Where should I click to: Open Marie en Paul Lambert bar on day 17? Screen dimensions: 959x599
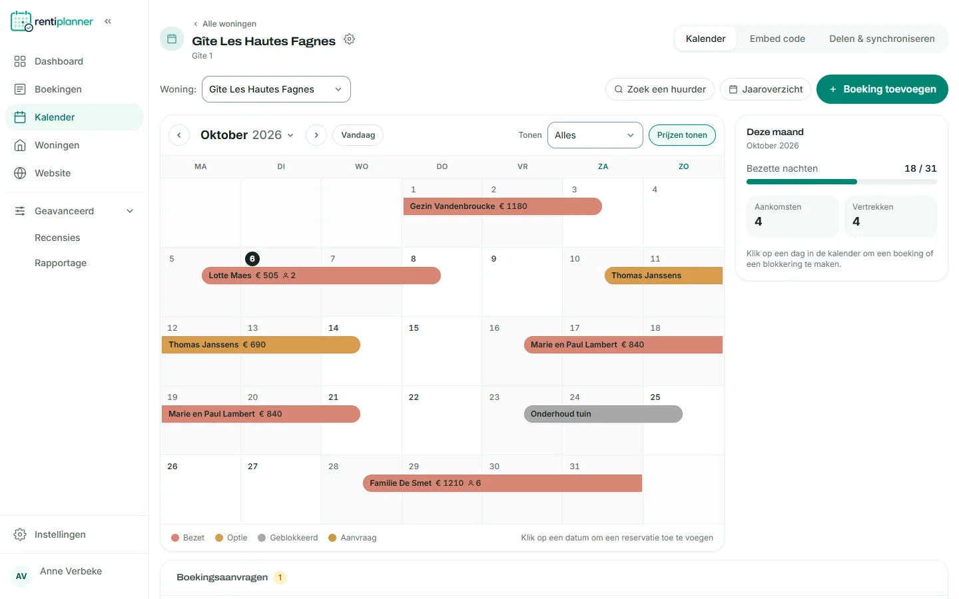(623, 345)
